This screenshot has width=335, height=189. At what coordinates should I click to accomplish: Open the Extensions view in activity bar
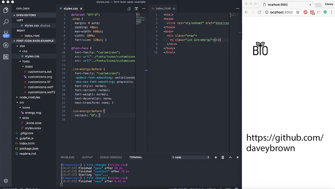coord(6,57)
